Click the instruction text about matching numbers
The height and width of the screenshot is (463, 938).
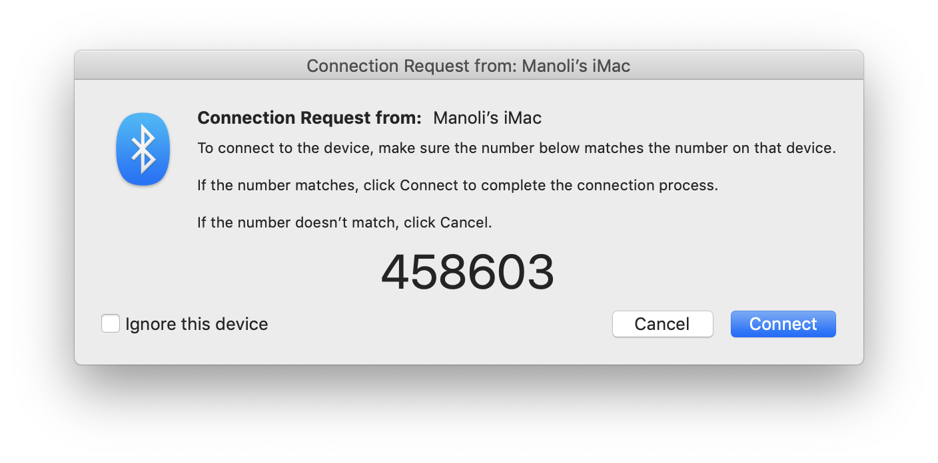[x=516, y=148]
